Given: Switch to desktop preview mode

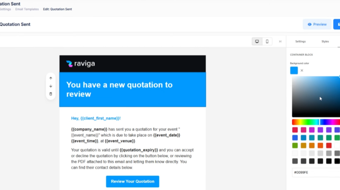Looking at the screenshot, I should coord(257,41).
